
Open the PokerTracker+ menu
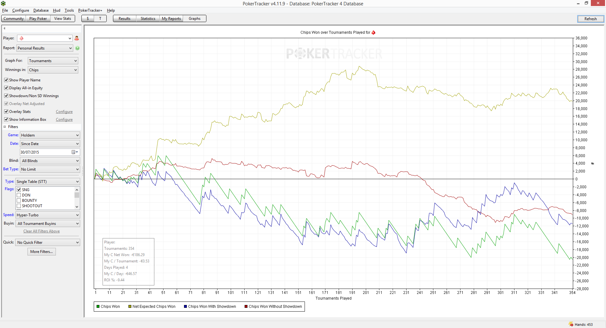(x=90, y=10)
